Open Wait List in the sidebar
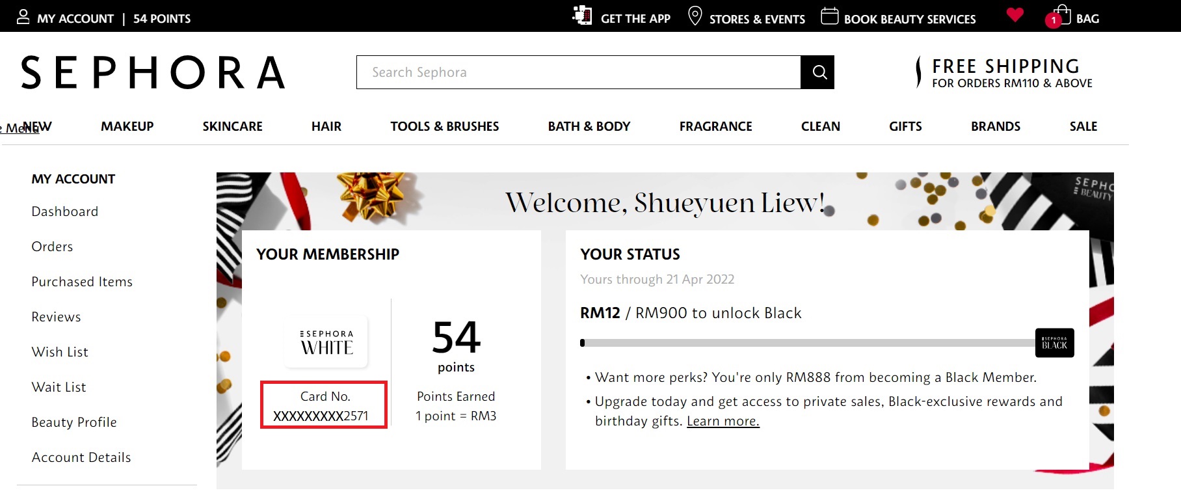 pyautogui.click(x=59, y=387)
